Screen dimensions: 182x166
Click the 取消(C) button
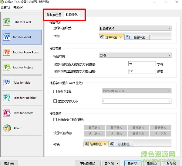click(152, 164)
